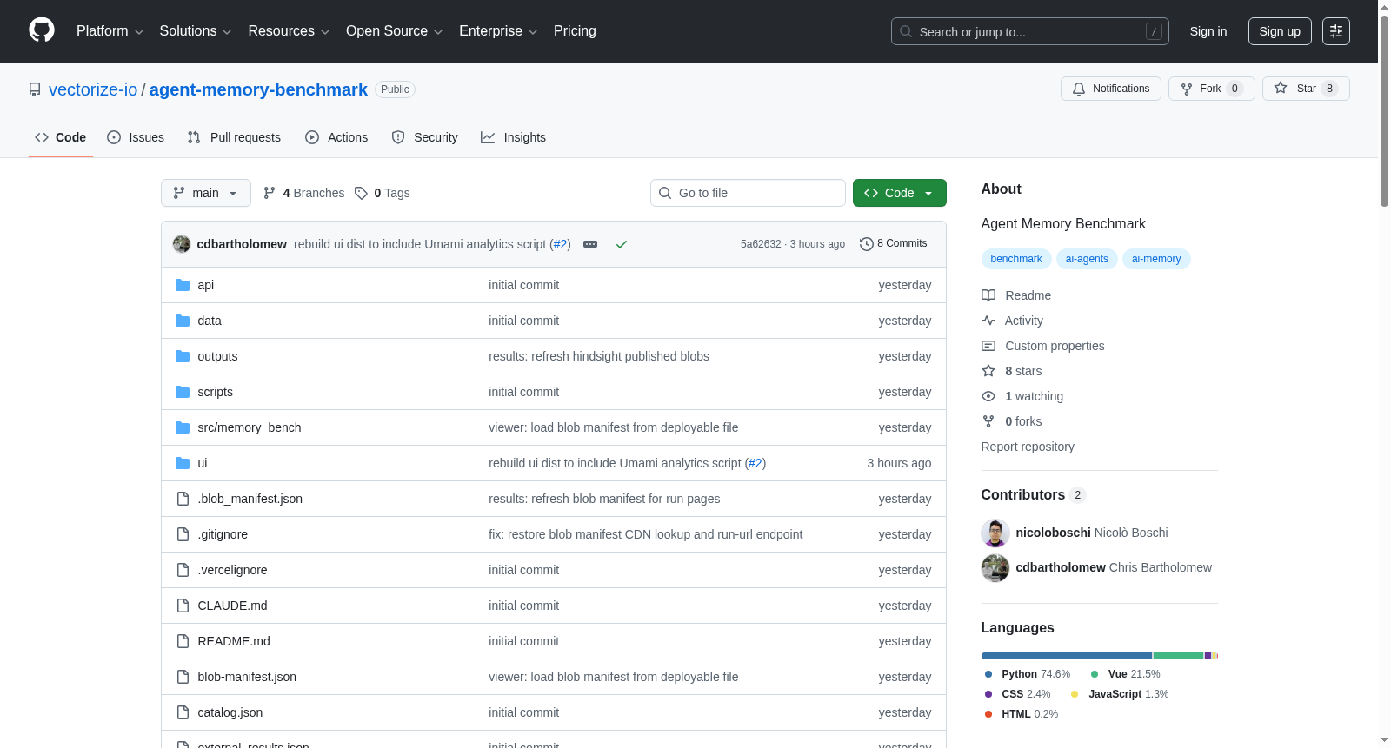View the 4 Branches list
The width and height of the screenshot is (1391, 748).
304,193
